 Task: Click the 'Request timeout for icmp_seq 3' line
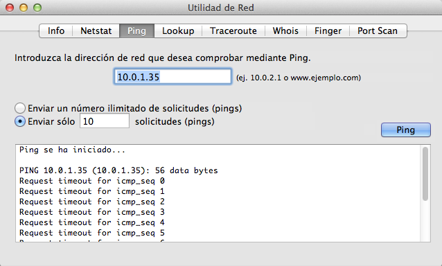(x=92, y=212)
